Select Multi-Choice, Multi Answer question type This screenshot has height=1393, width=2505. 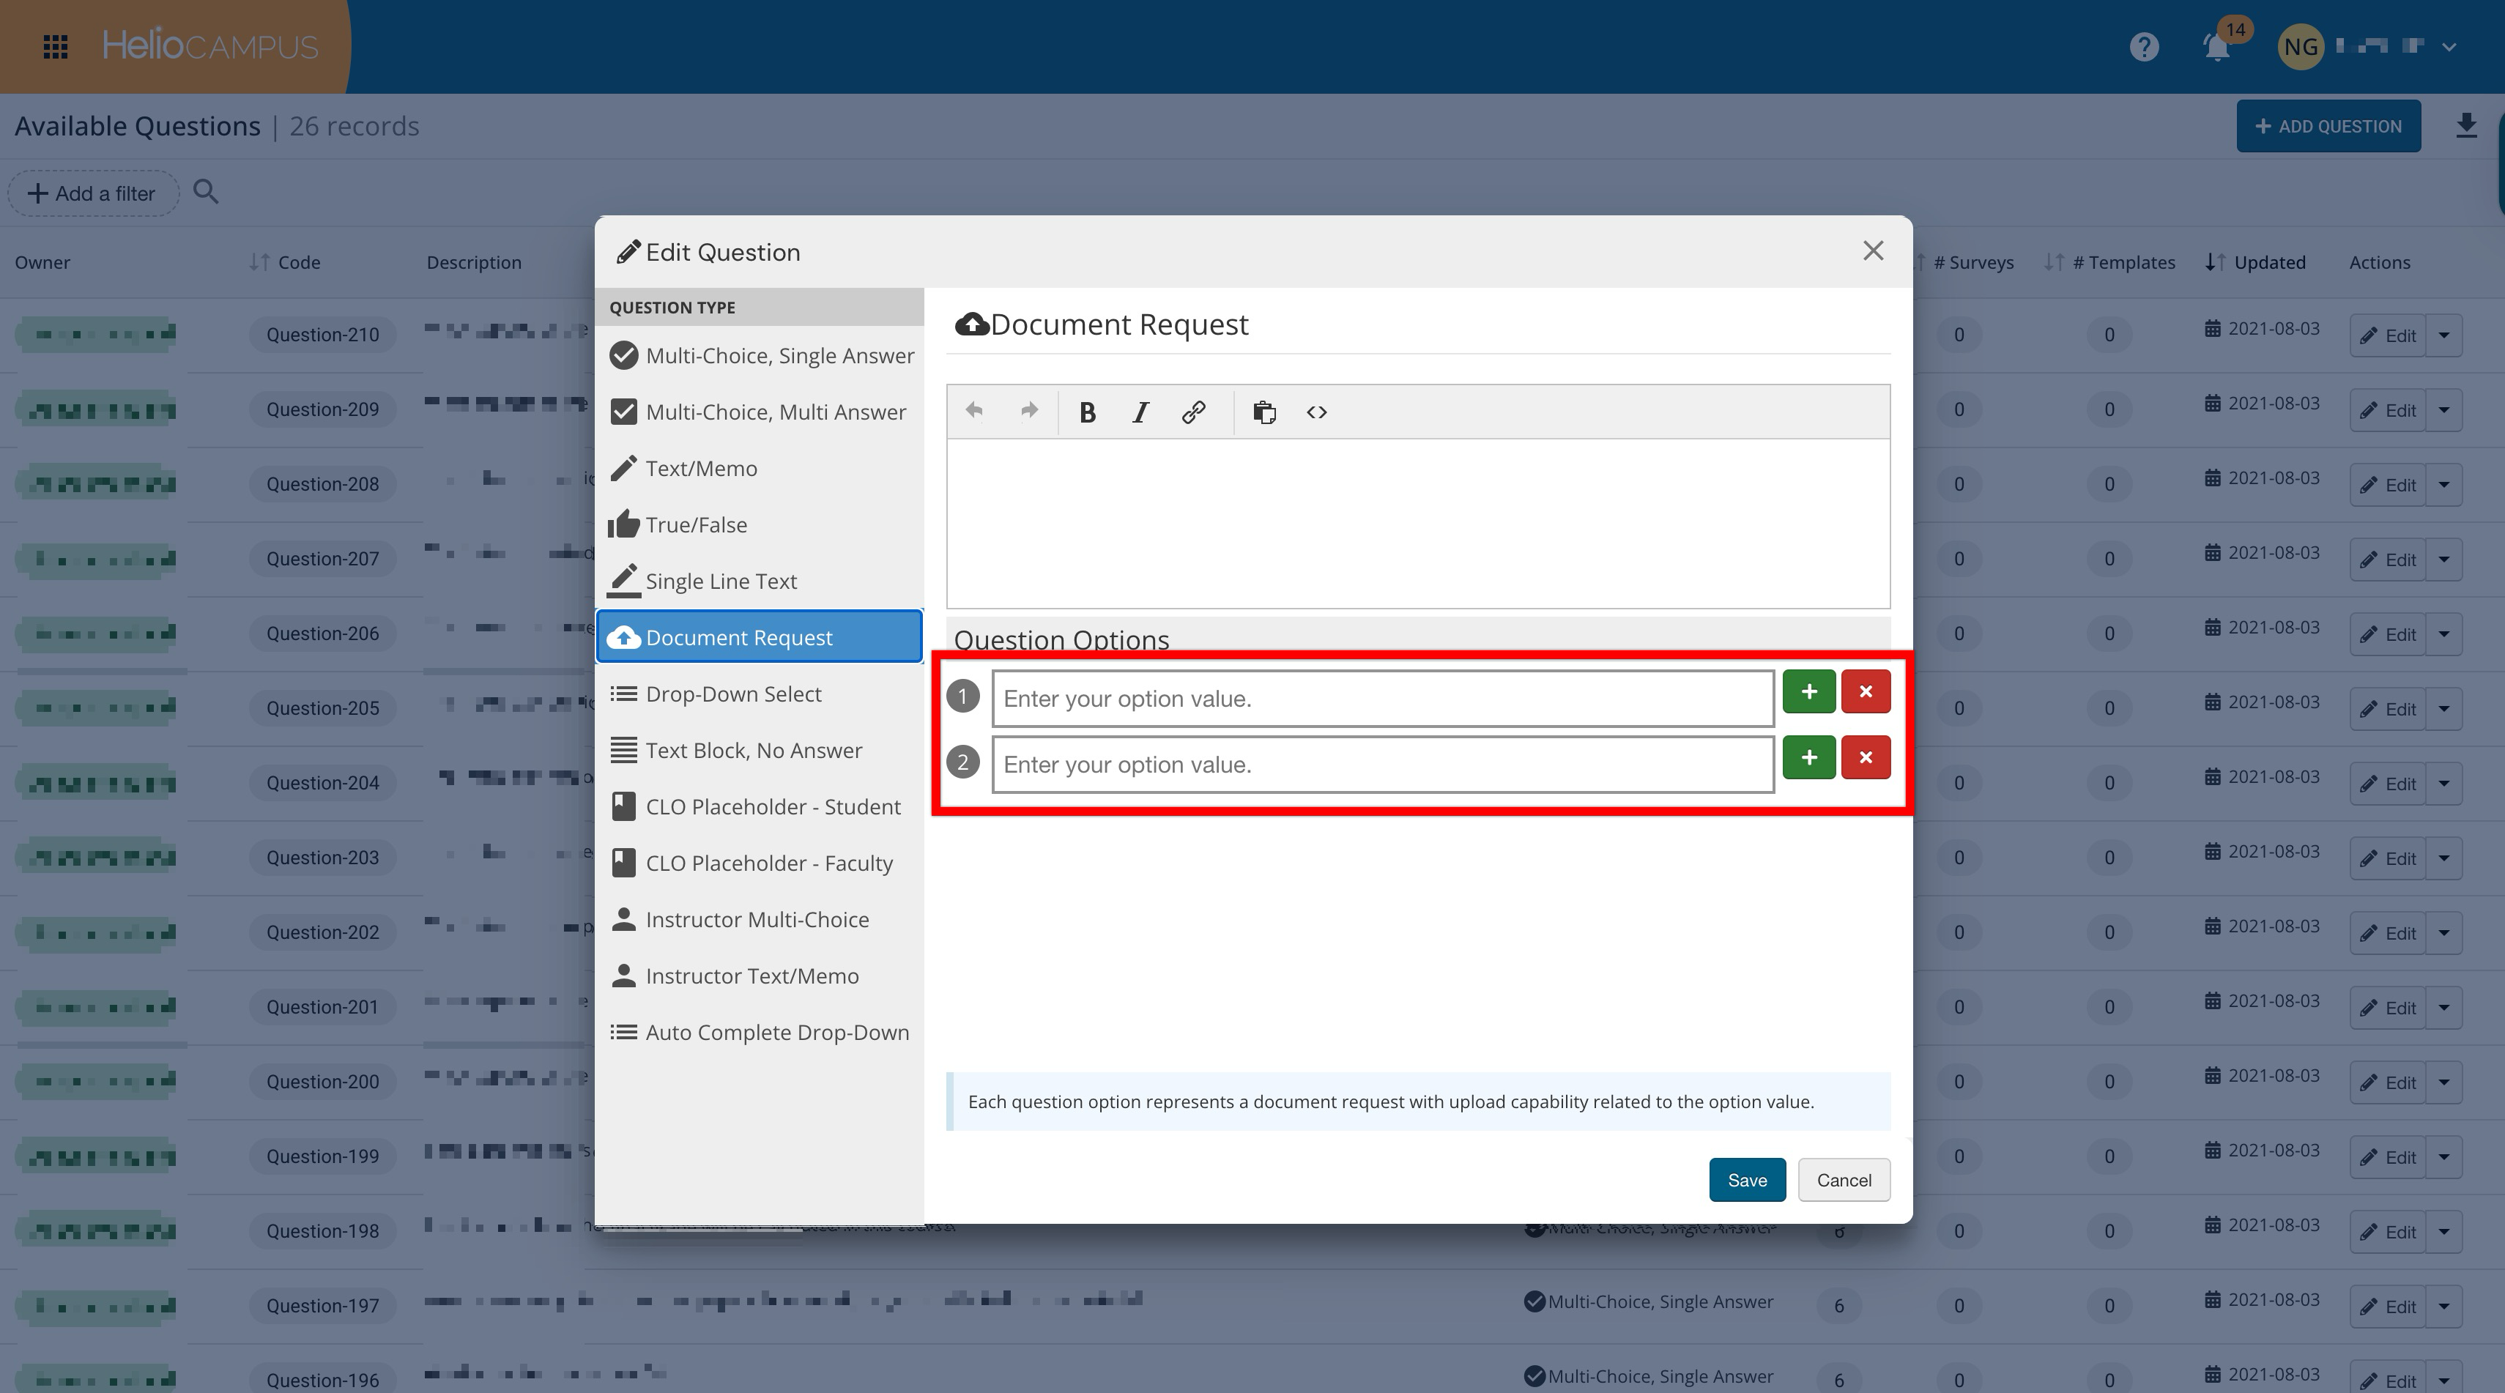pos(760,412)
